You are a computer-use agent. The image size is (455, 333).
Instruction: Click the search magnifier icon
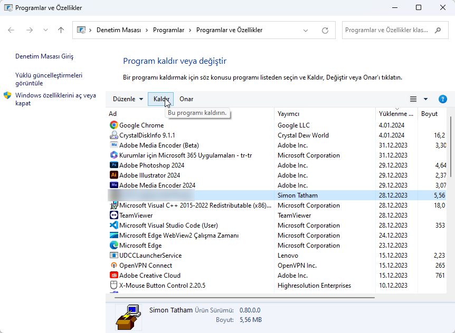(x=438, y=30)
